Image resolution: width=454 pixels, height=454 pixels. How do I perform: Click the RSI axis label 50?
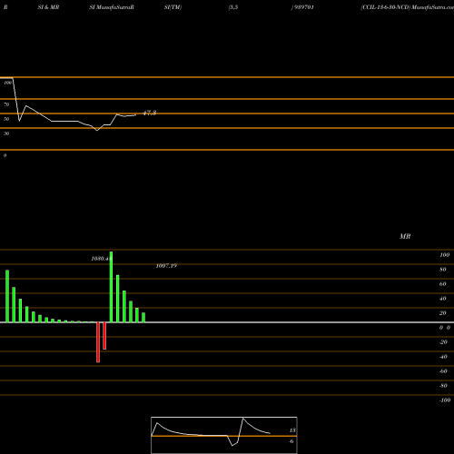click(x=6, y=119)
